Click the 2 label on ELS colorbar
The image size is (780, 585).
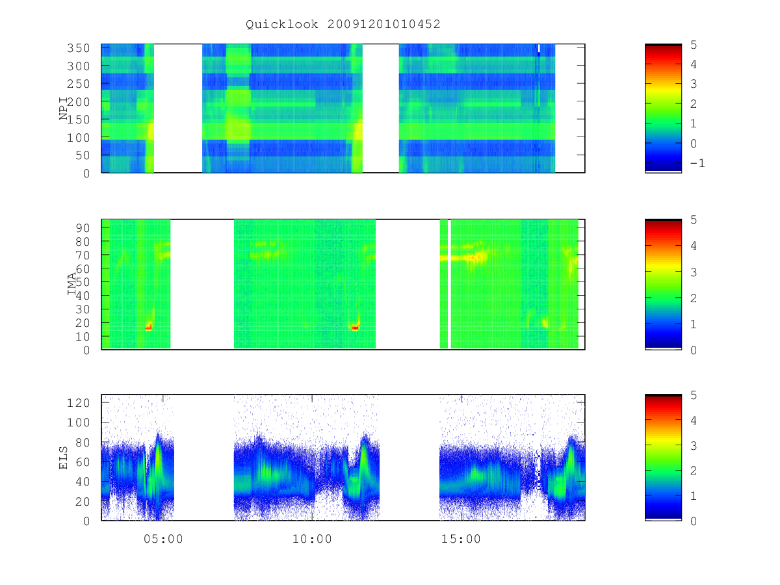[x=694, y=470]
